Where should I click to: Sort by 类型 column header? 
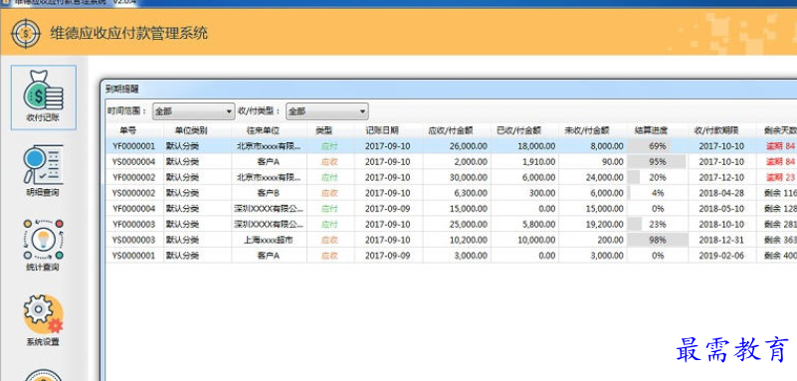(324, 130)
